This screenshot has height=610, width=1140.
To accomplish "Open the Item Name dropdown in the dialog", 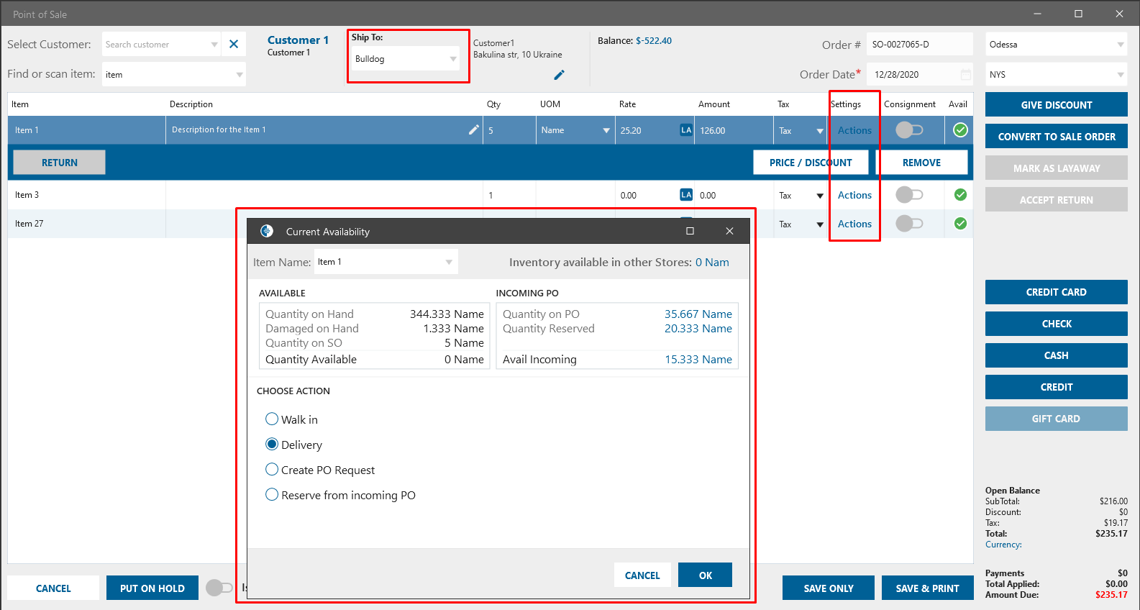I will [449, 262].
